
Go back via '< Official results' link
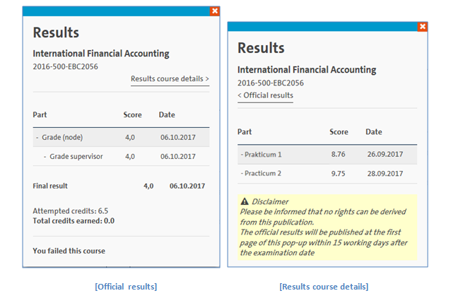coord(265,95)
